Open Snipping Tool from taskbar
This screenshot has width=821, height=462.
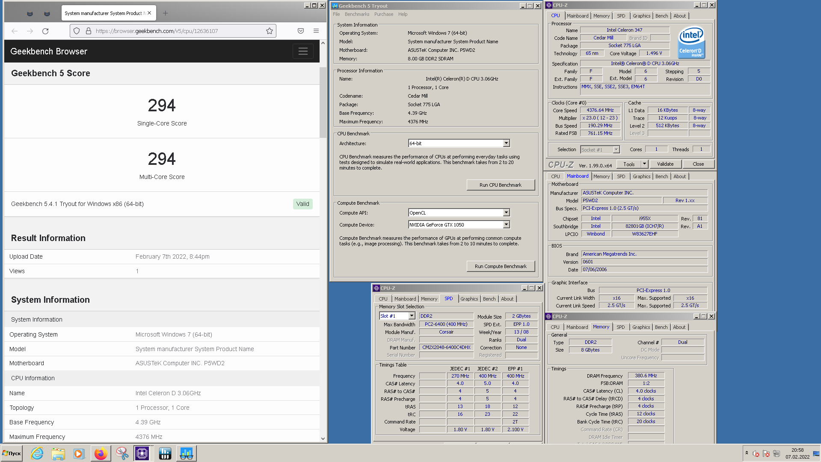122,453
